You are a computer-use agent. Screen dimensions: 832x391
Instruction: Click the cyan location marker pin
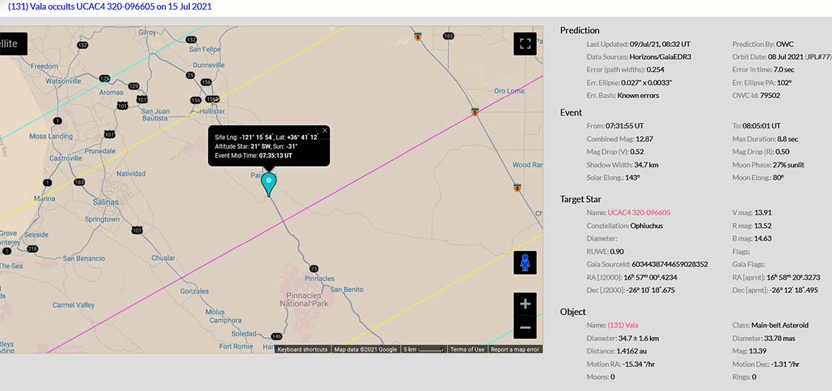pyautogui.click(x=269, y=184)
